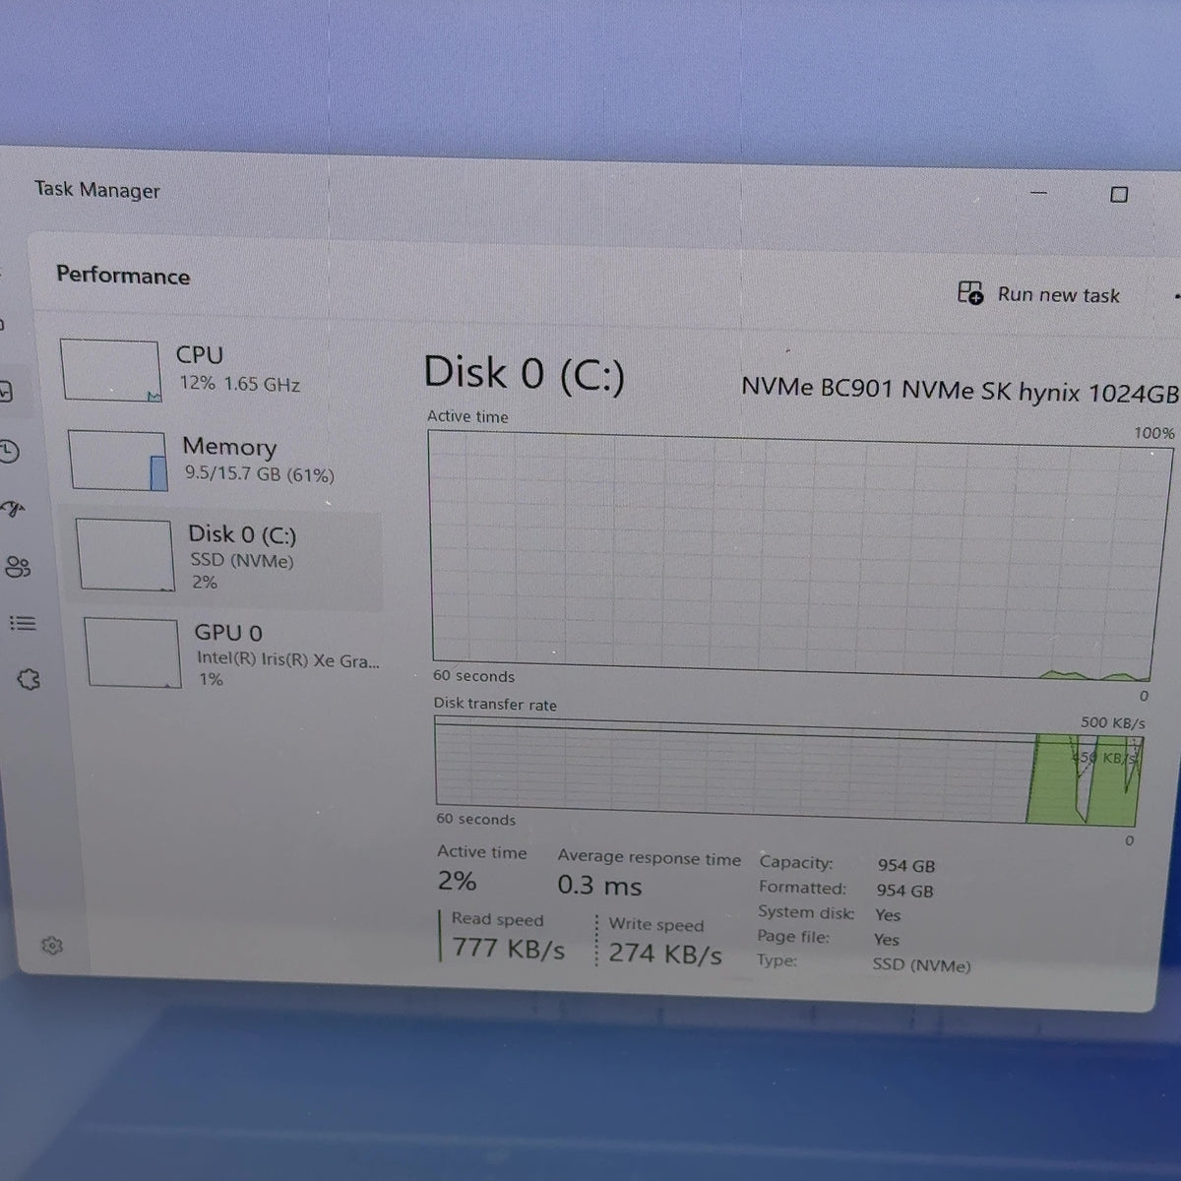Click the large "2%" Active time value
The image size is (1181, 1181).
click(457, 881)
